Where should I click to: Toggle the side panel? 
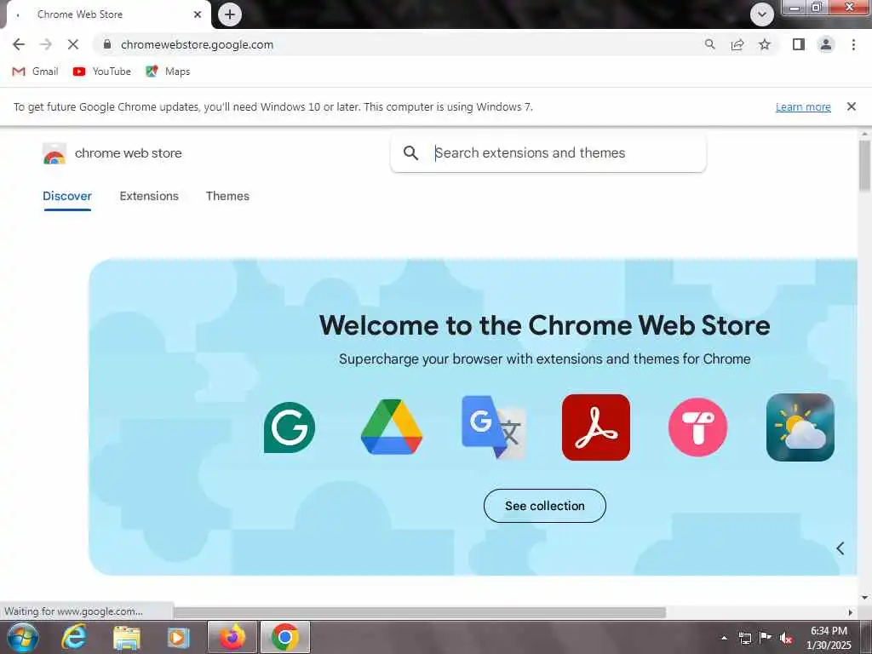tap(799, 44)
